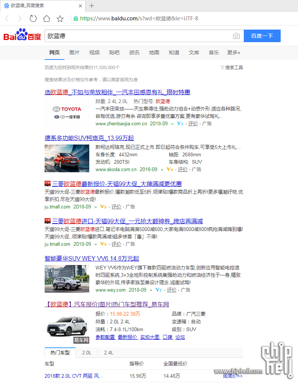Click Tmall icon beside 三菱欧蓝德最新报价

(x=48, y=184)
